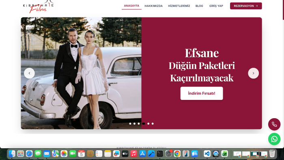
Task: Open Apple TV app in the Dock
Action: pos(125,154)
